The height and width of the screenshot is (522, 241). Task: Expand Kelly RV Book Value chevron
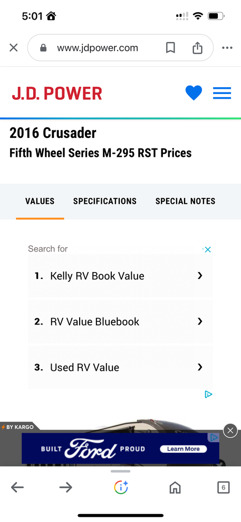(x=200, y=276)
